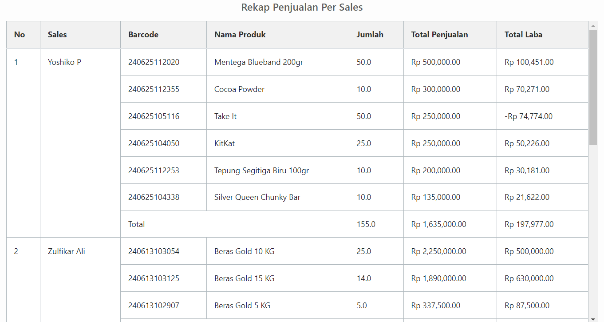The image size is (604, 322).
Task: Click the "No" column header
Action: [x=20, y=35]
